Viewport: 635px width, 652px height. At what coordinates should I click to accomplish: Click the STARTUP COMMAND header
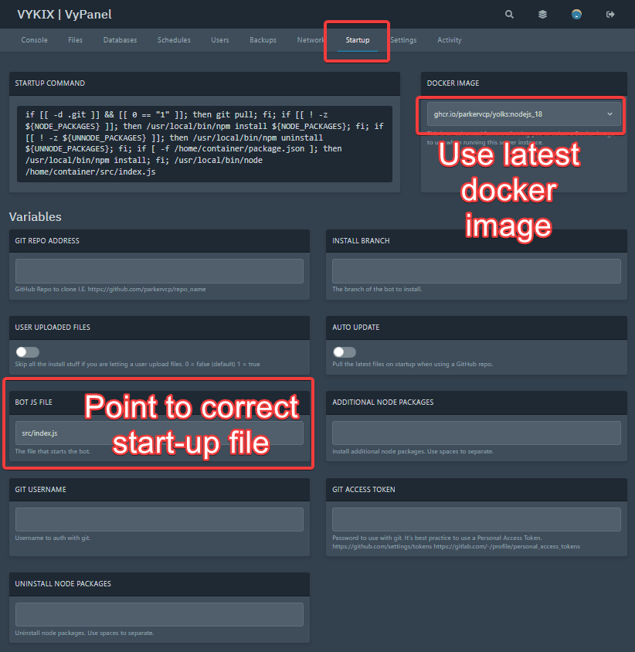tap(50, 83)
